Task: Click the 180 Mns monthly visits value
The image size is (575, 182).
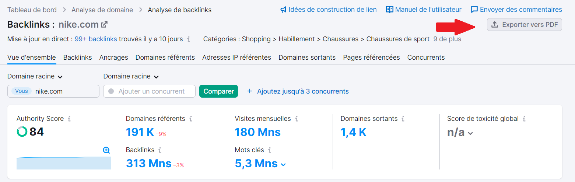Action: tap(258, 132)
